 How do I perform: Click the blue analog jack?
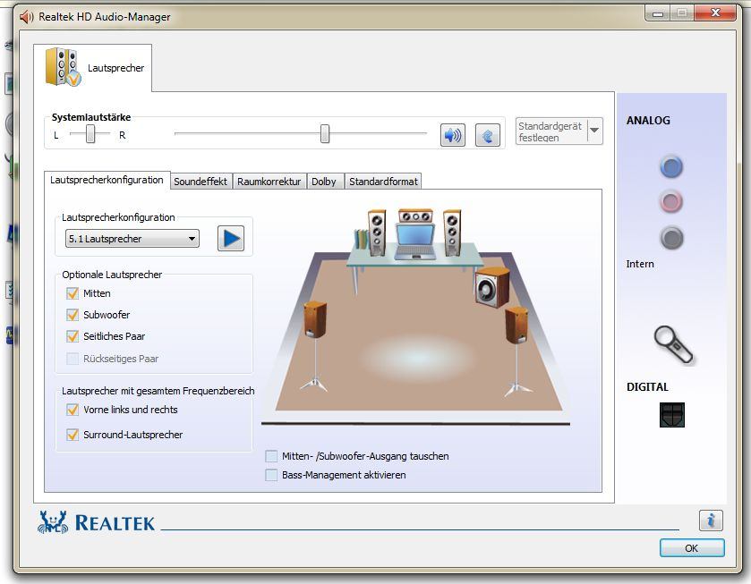(x=671, y=167)
